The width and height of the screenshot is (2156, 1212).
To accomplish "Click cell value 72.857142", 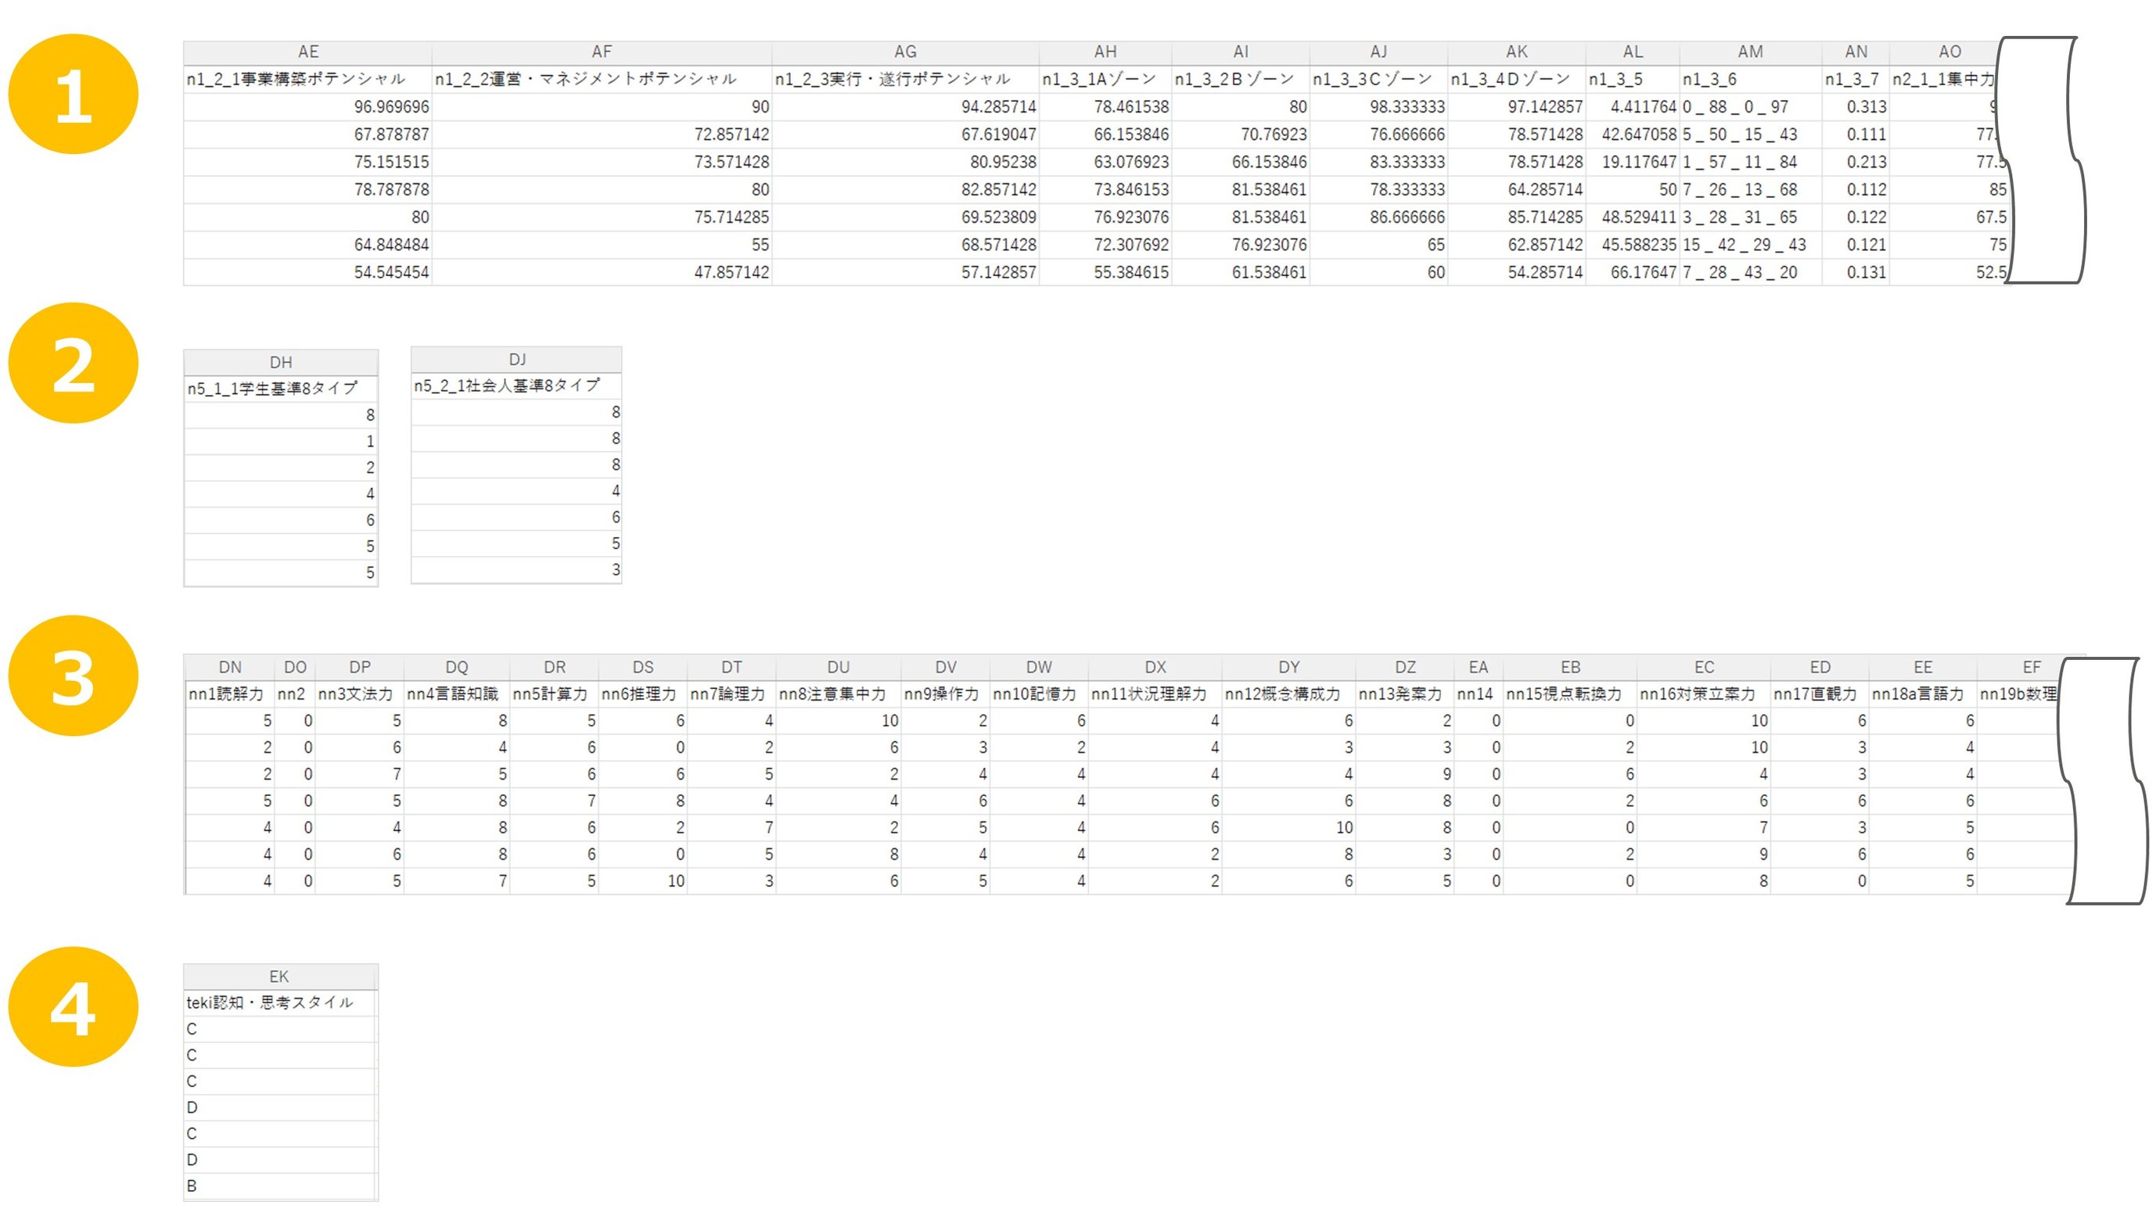I will point(602,134).
